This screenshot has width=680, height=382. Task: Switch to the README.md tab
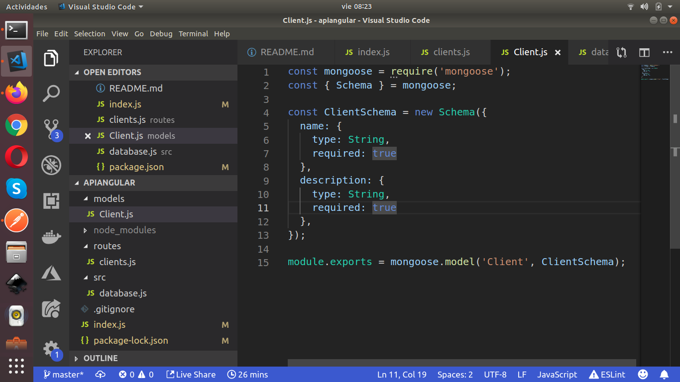286,52
